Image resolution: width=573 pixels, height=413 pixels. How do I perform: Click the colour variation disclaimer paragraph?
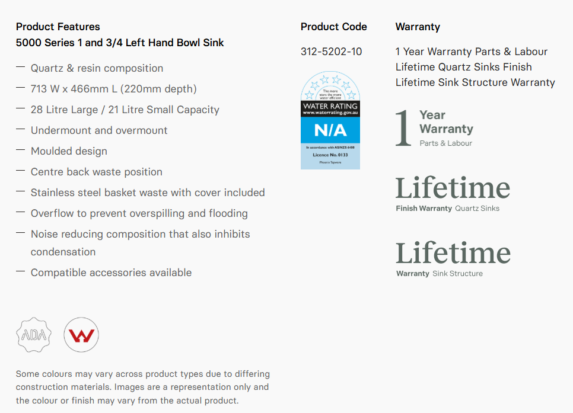click(142, 388)
